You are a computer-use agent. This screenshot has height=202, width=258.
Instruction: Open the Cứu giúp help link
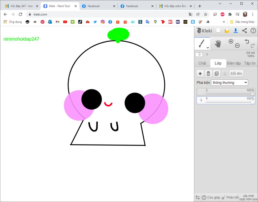pyautogui.click(x=211, y=197)
